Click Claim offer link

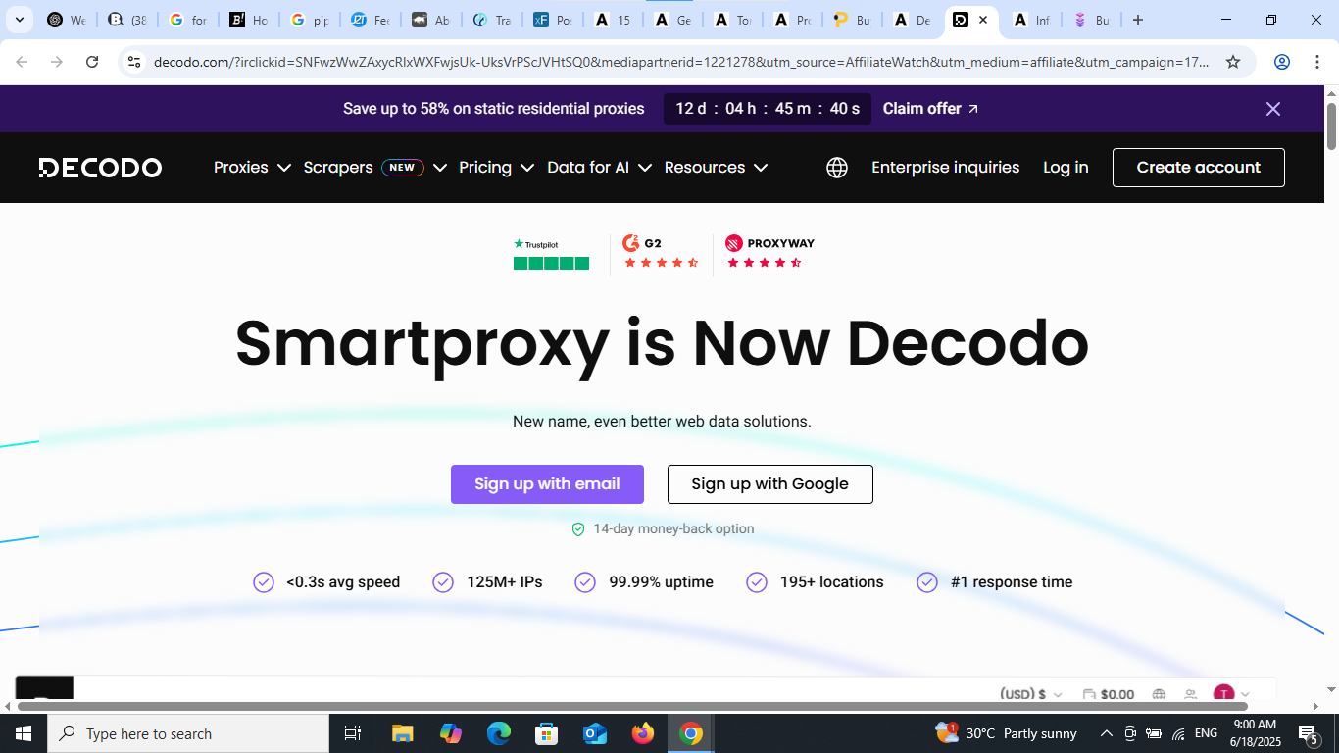point(930,109)
